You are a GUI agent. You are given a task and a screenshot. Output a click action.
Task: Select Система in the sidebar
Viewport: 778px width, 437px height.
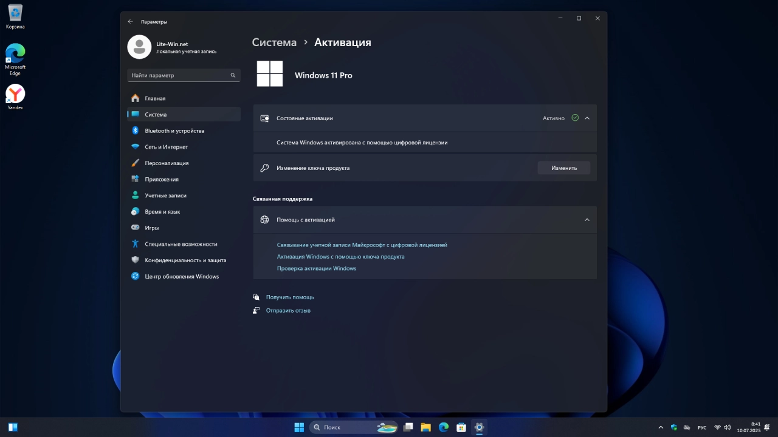184,114
